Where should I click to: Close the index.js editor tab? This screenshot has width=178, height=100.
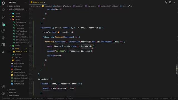(44, 2)
